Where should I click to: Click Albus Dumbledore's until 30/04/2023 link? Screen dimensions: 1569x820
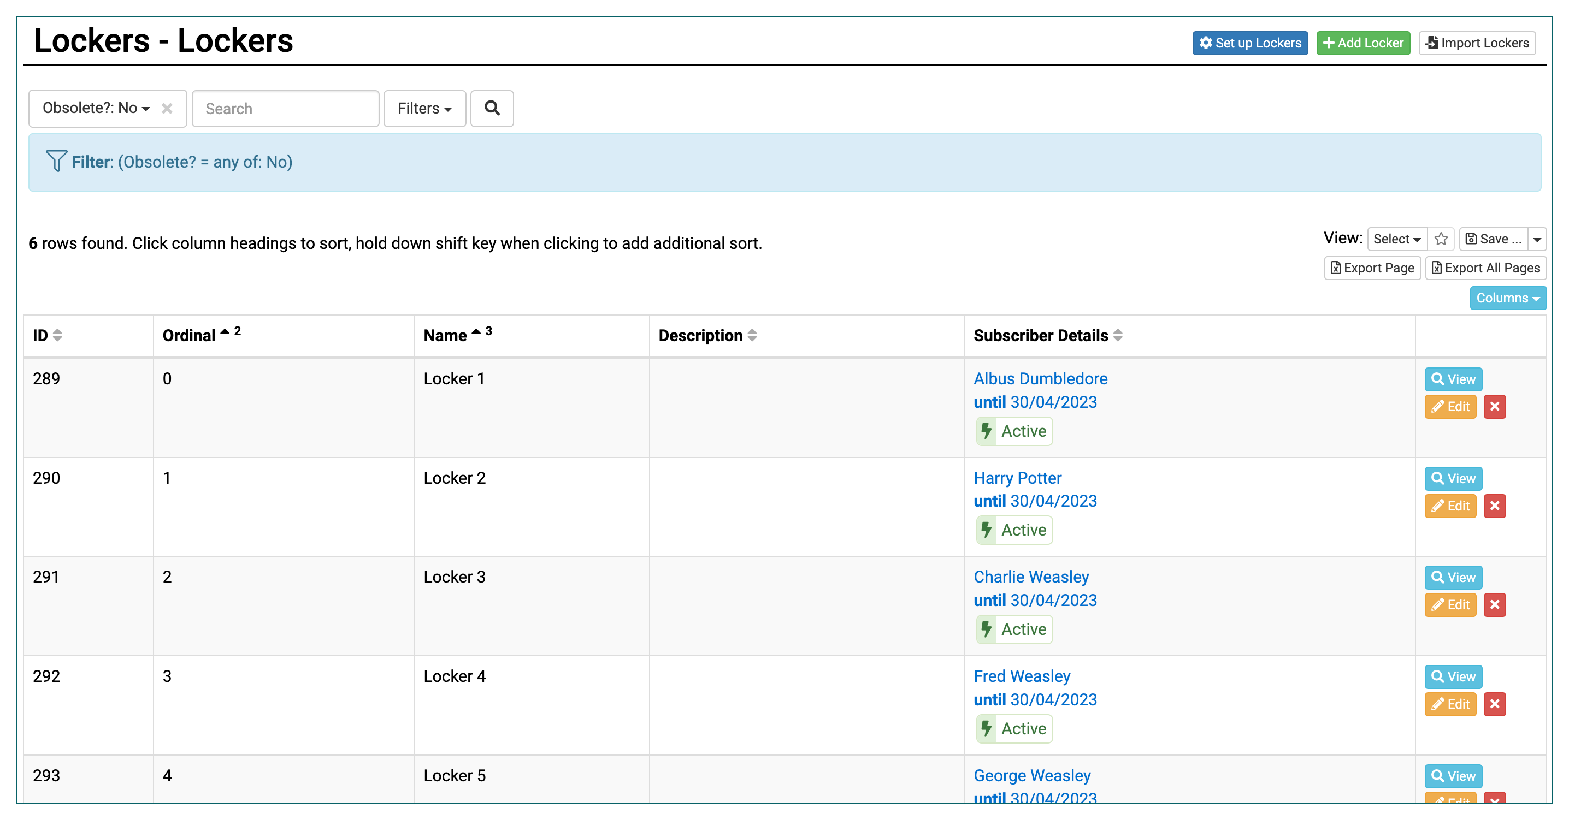(x=1035, y=402)
